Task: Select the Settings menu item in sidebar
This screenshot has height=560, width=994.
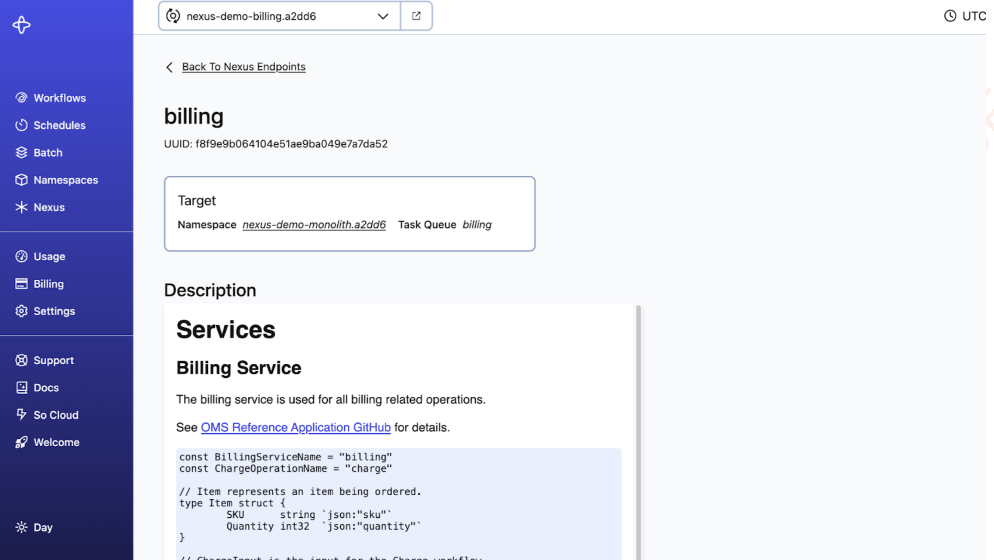Action: point(54,311)
